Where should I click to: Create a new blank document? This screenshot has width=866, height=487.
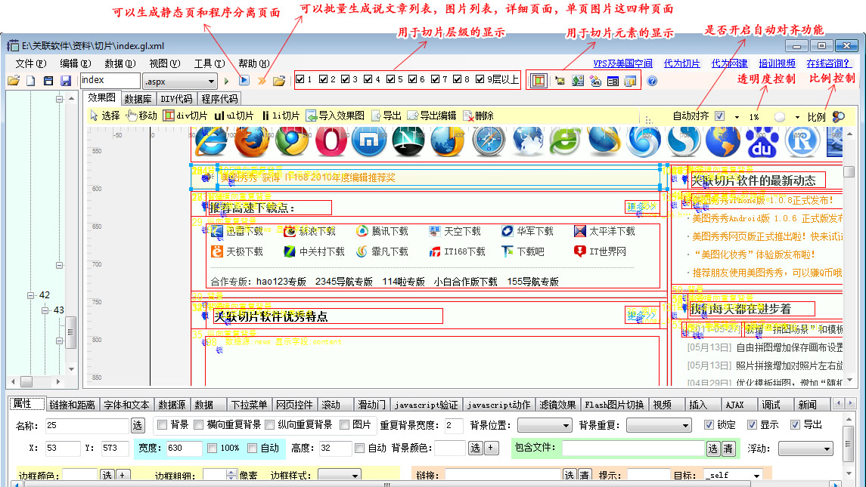click(x=31, y=81)
